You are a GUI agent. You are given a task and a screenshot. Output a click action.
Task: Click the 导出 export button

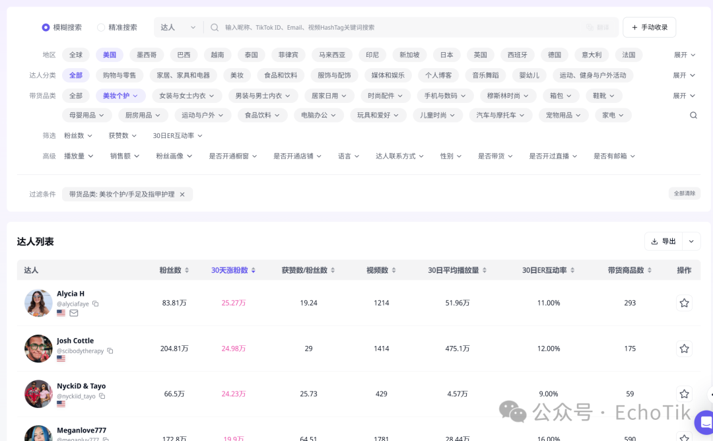pyautogui.click(x=663, y=242)
